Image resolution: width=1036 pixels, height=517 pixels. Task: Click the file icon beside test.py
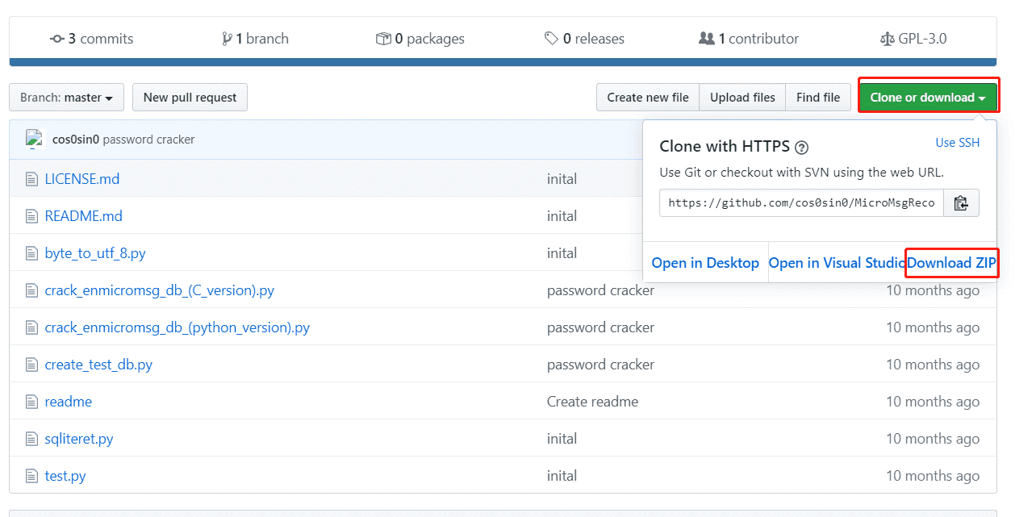point(31,476)
